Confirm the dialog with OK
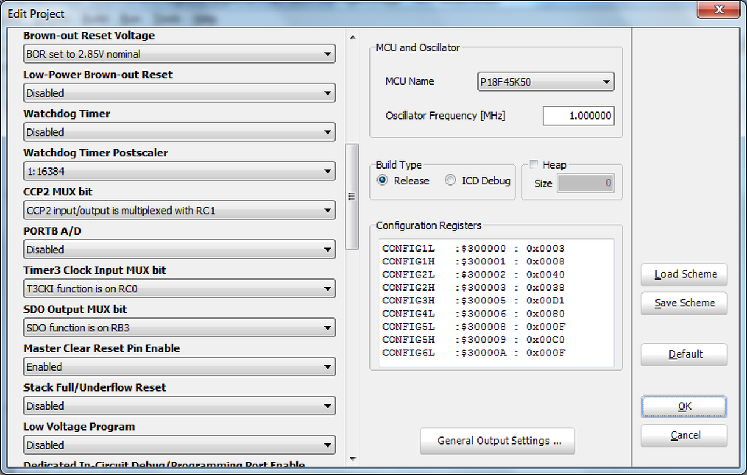The image size is (747, 475). coord(684,407)
